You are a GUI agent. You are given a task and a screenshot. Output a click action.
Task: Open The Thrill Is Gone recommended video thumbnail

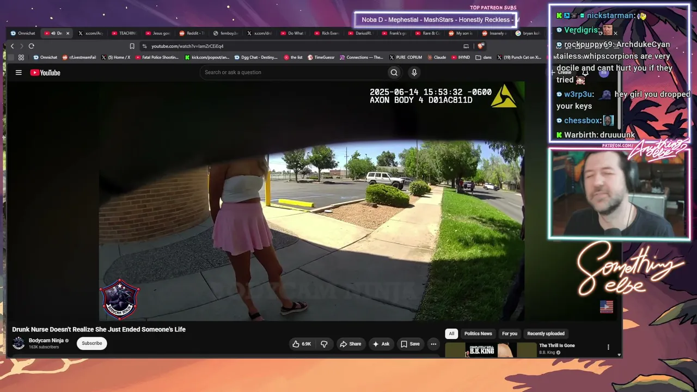[x=491, y=350]
